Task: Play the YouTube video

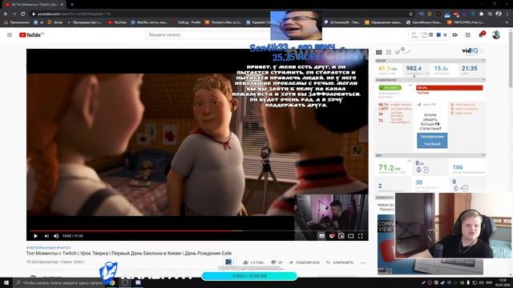Action: tap(35, 236)
